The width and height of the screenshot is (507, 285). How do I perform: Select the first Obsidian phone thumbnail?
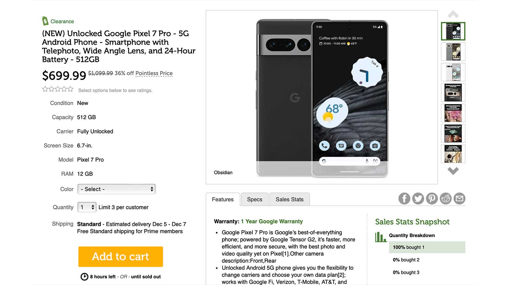point(453,31)
